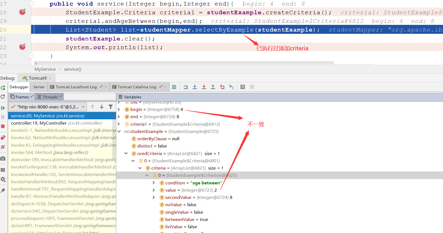Click the Drop Frame icon

coord(222,87)
